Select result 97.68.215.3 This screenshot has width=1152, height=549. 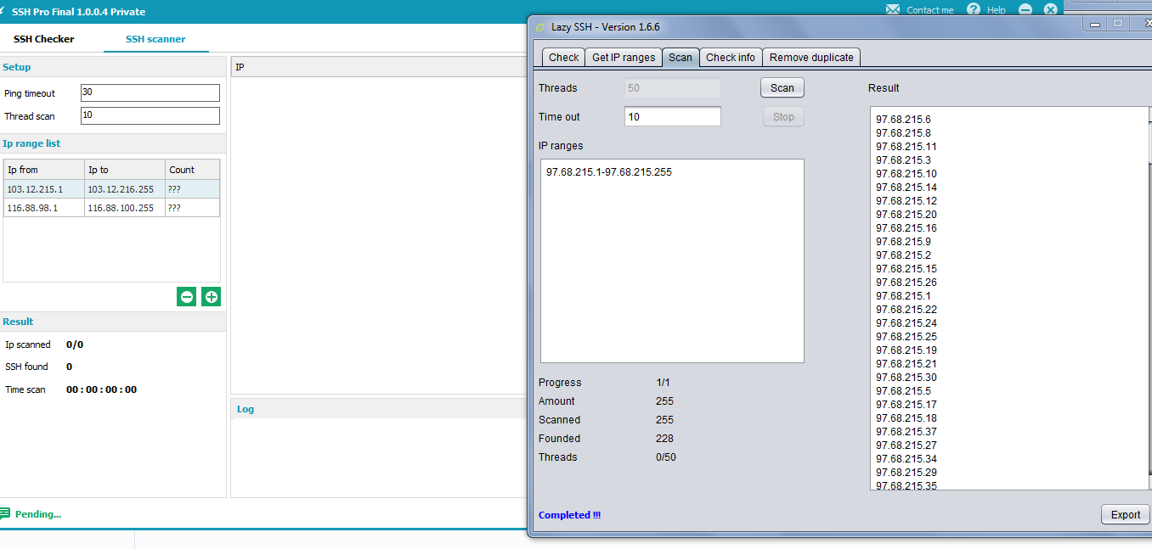pyautogui.click(x=903, y=160)
